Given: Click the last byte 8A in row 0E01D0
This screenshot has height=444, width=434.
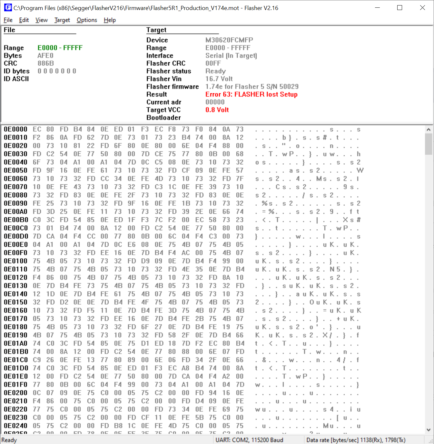Looking at the screenshot, I should tap(240, 368).
